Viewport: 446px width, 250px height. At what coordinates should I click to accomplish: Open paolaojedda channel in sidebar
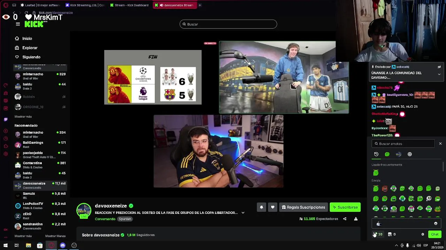(40, 155)
